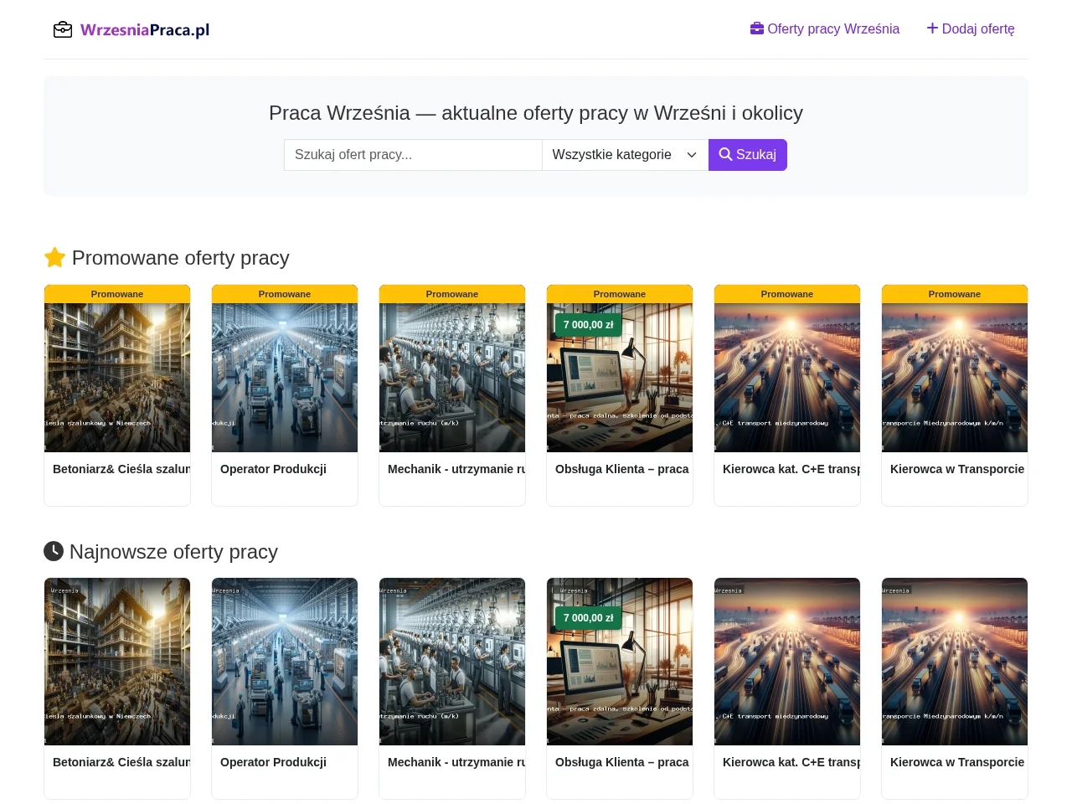Click the briefcase icon beside Oferty pracy Września
The height and width of the screenshot is (804, 1072).
(757, 28)
